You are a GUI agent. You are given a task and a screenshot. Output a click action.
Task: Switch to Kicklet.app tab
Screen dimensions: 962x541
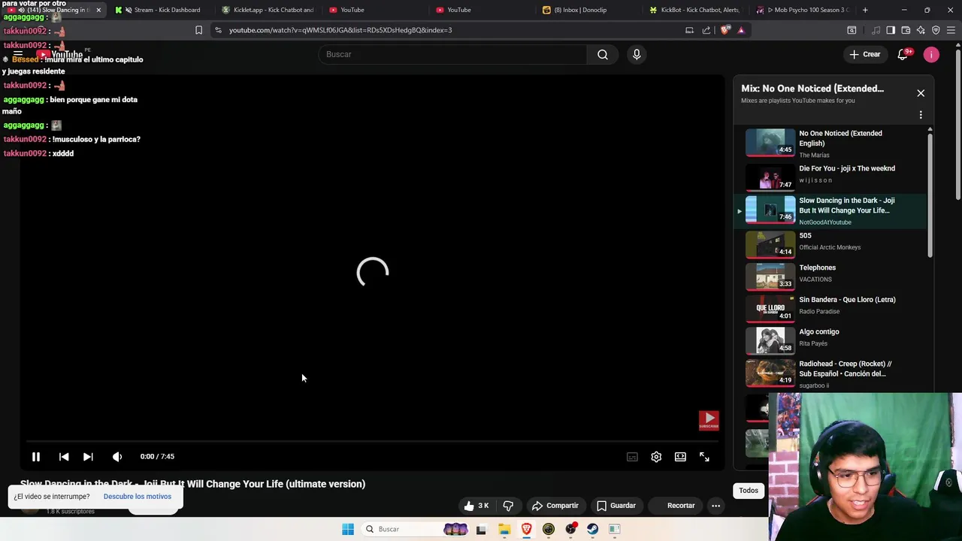[x=270, y=10]
